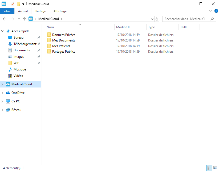
Task: Click the Medical Cloud breadcrumb in address bar
Action: coord(48,19)
